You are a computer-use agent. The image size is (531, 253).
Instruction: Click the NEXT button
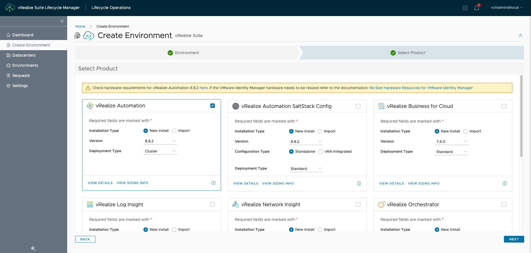point(514,239)
